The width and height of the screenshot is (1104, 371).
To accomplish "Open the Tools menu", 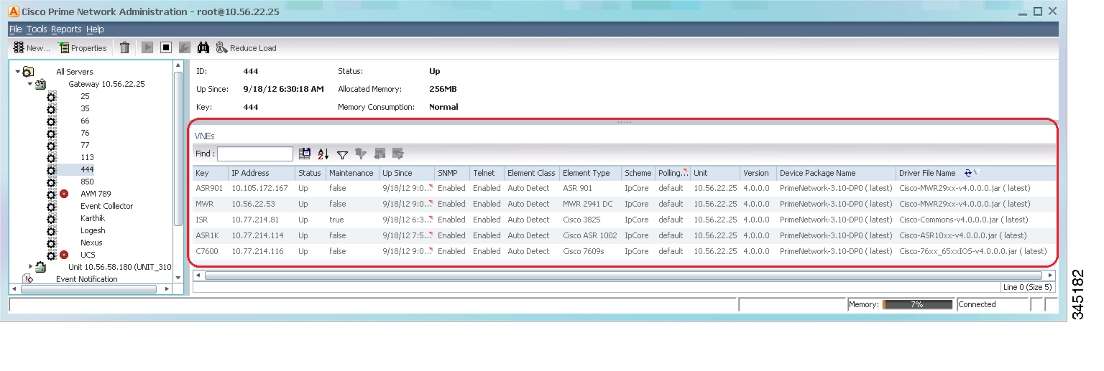I will click(37, 29).
